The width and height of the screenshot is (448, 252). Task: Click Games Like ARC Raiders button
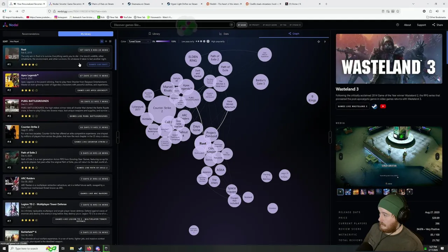(94, 194)
